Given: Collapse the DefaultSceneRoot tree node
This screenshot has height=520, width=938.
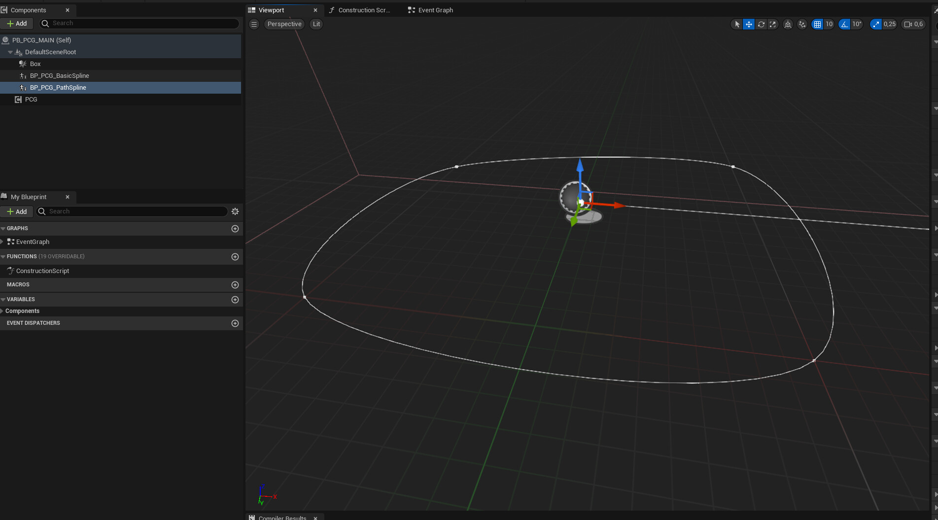Looking at the screenshot, I should pos(10,52).
